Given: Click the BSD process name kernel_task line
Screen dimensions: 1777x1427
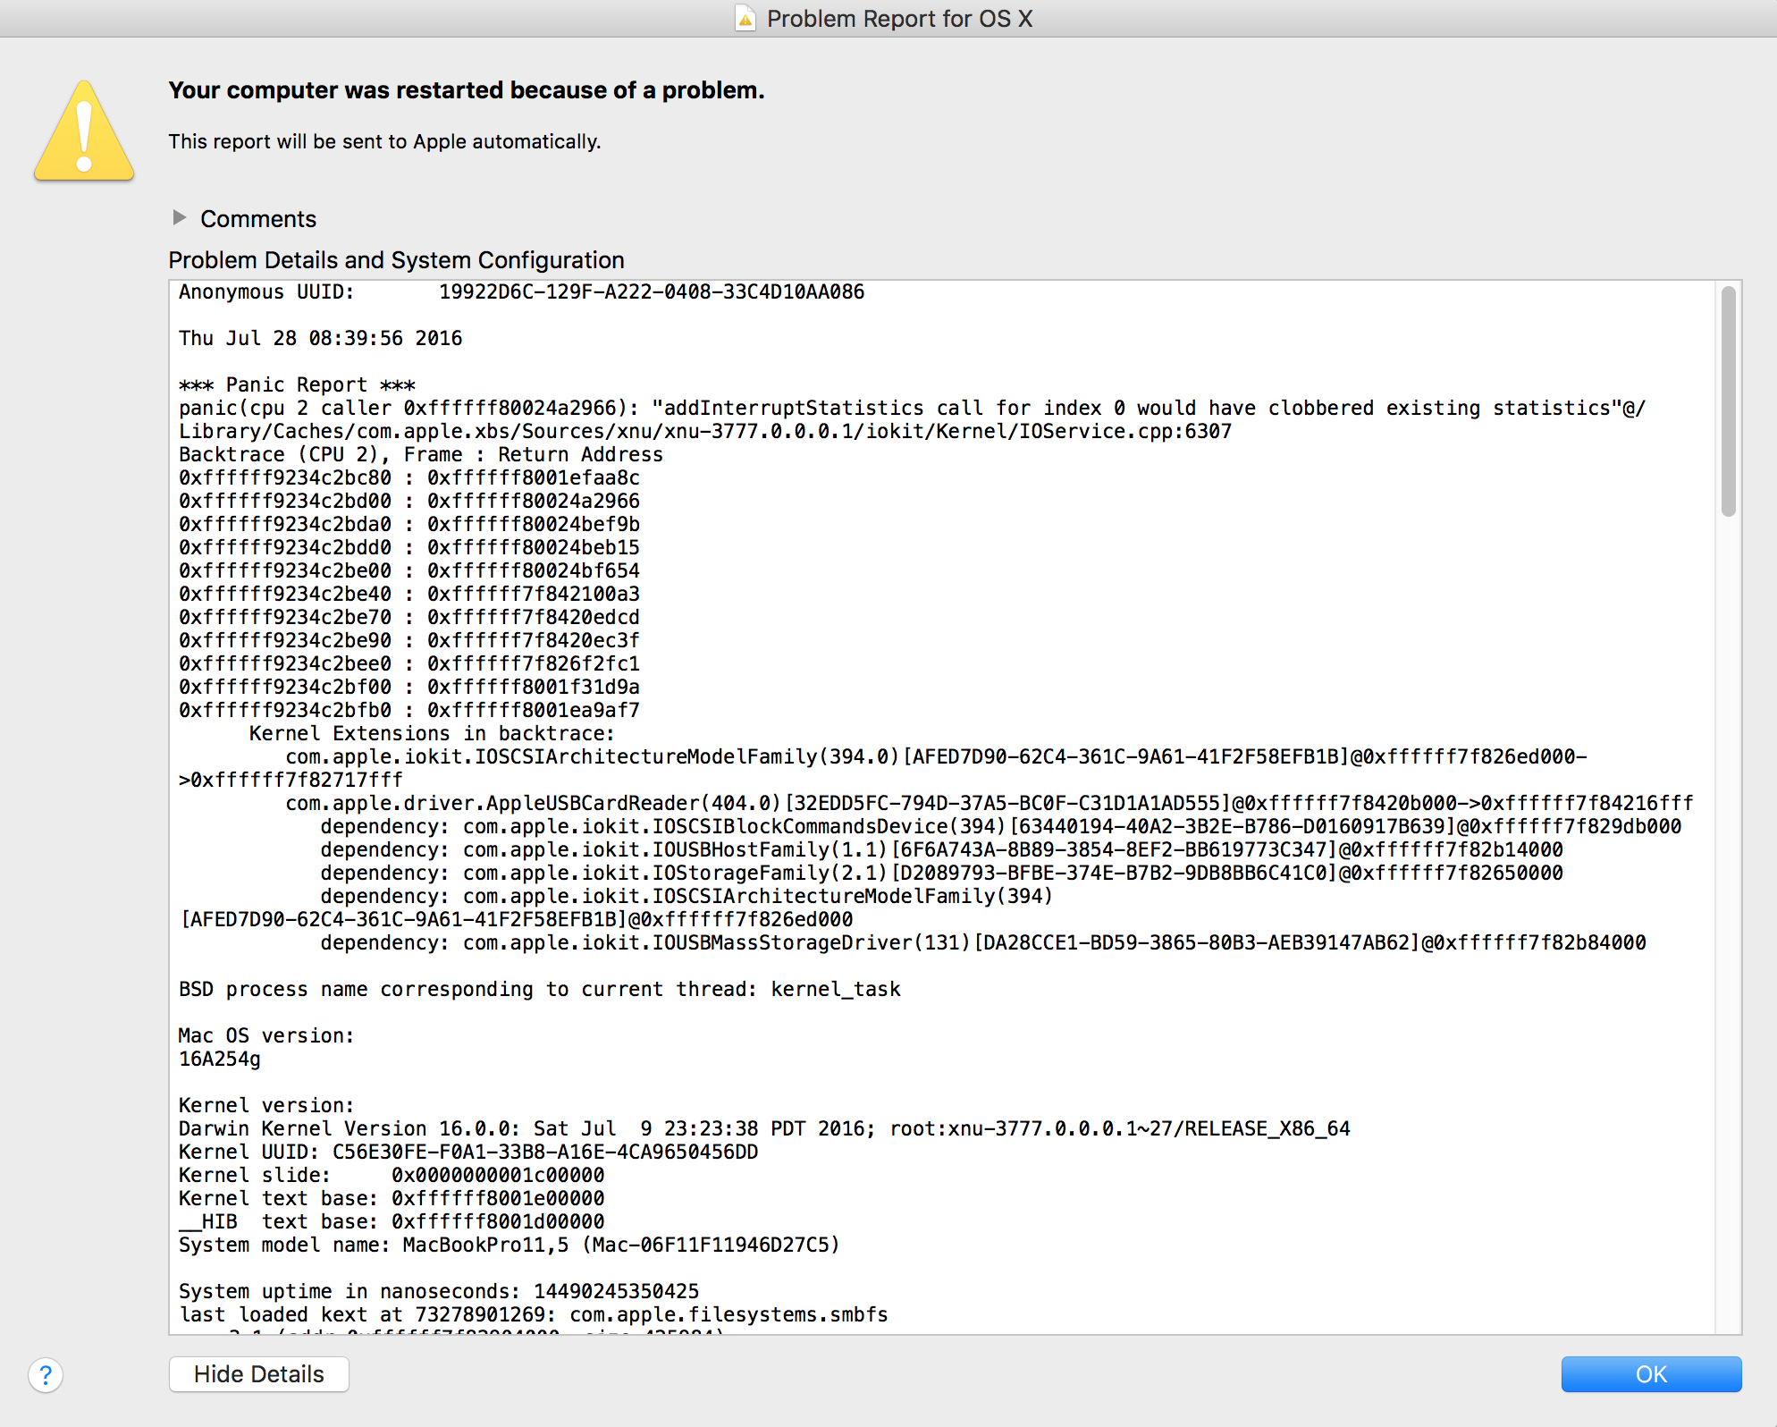Looking at the screenshot, I should (540, 990).
